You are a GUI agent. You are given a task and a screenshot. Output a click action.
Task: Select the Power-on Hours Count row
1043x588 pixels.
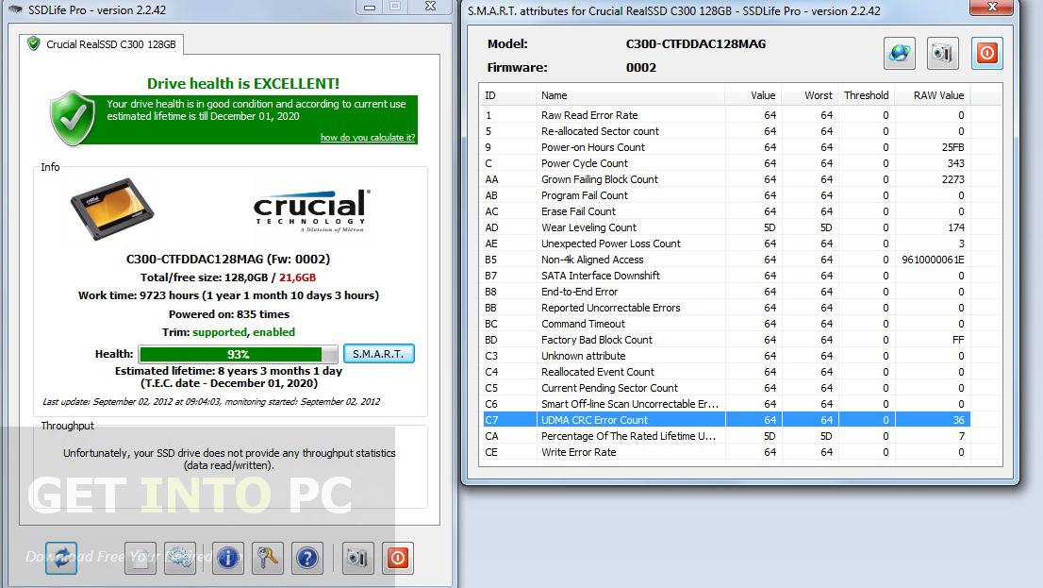point(725,147)
